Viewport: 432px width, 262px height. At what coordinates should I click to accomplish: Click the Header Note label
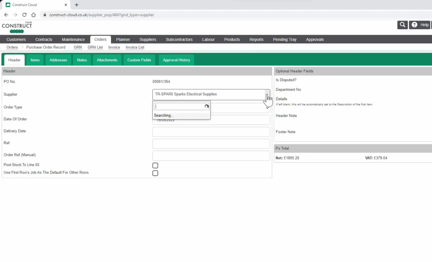[x=286, y=116]
